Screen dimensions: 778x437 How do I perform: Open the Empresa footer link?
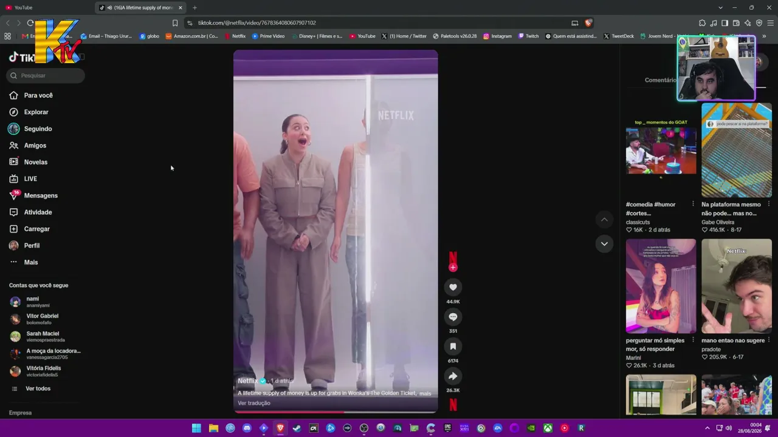click(x=20, y=413)
